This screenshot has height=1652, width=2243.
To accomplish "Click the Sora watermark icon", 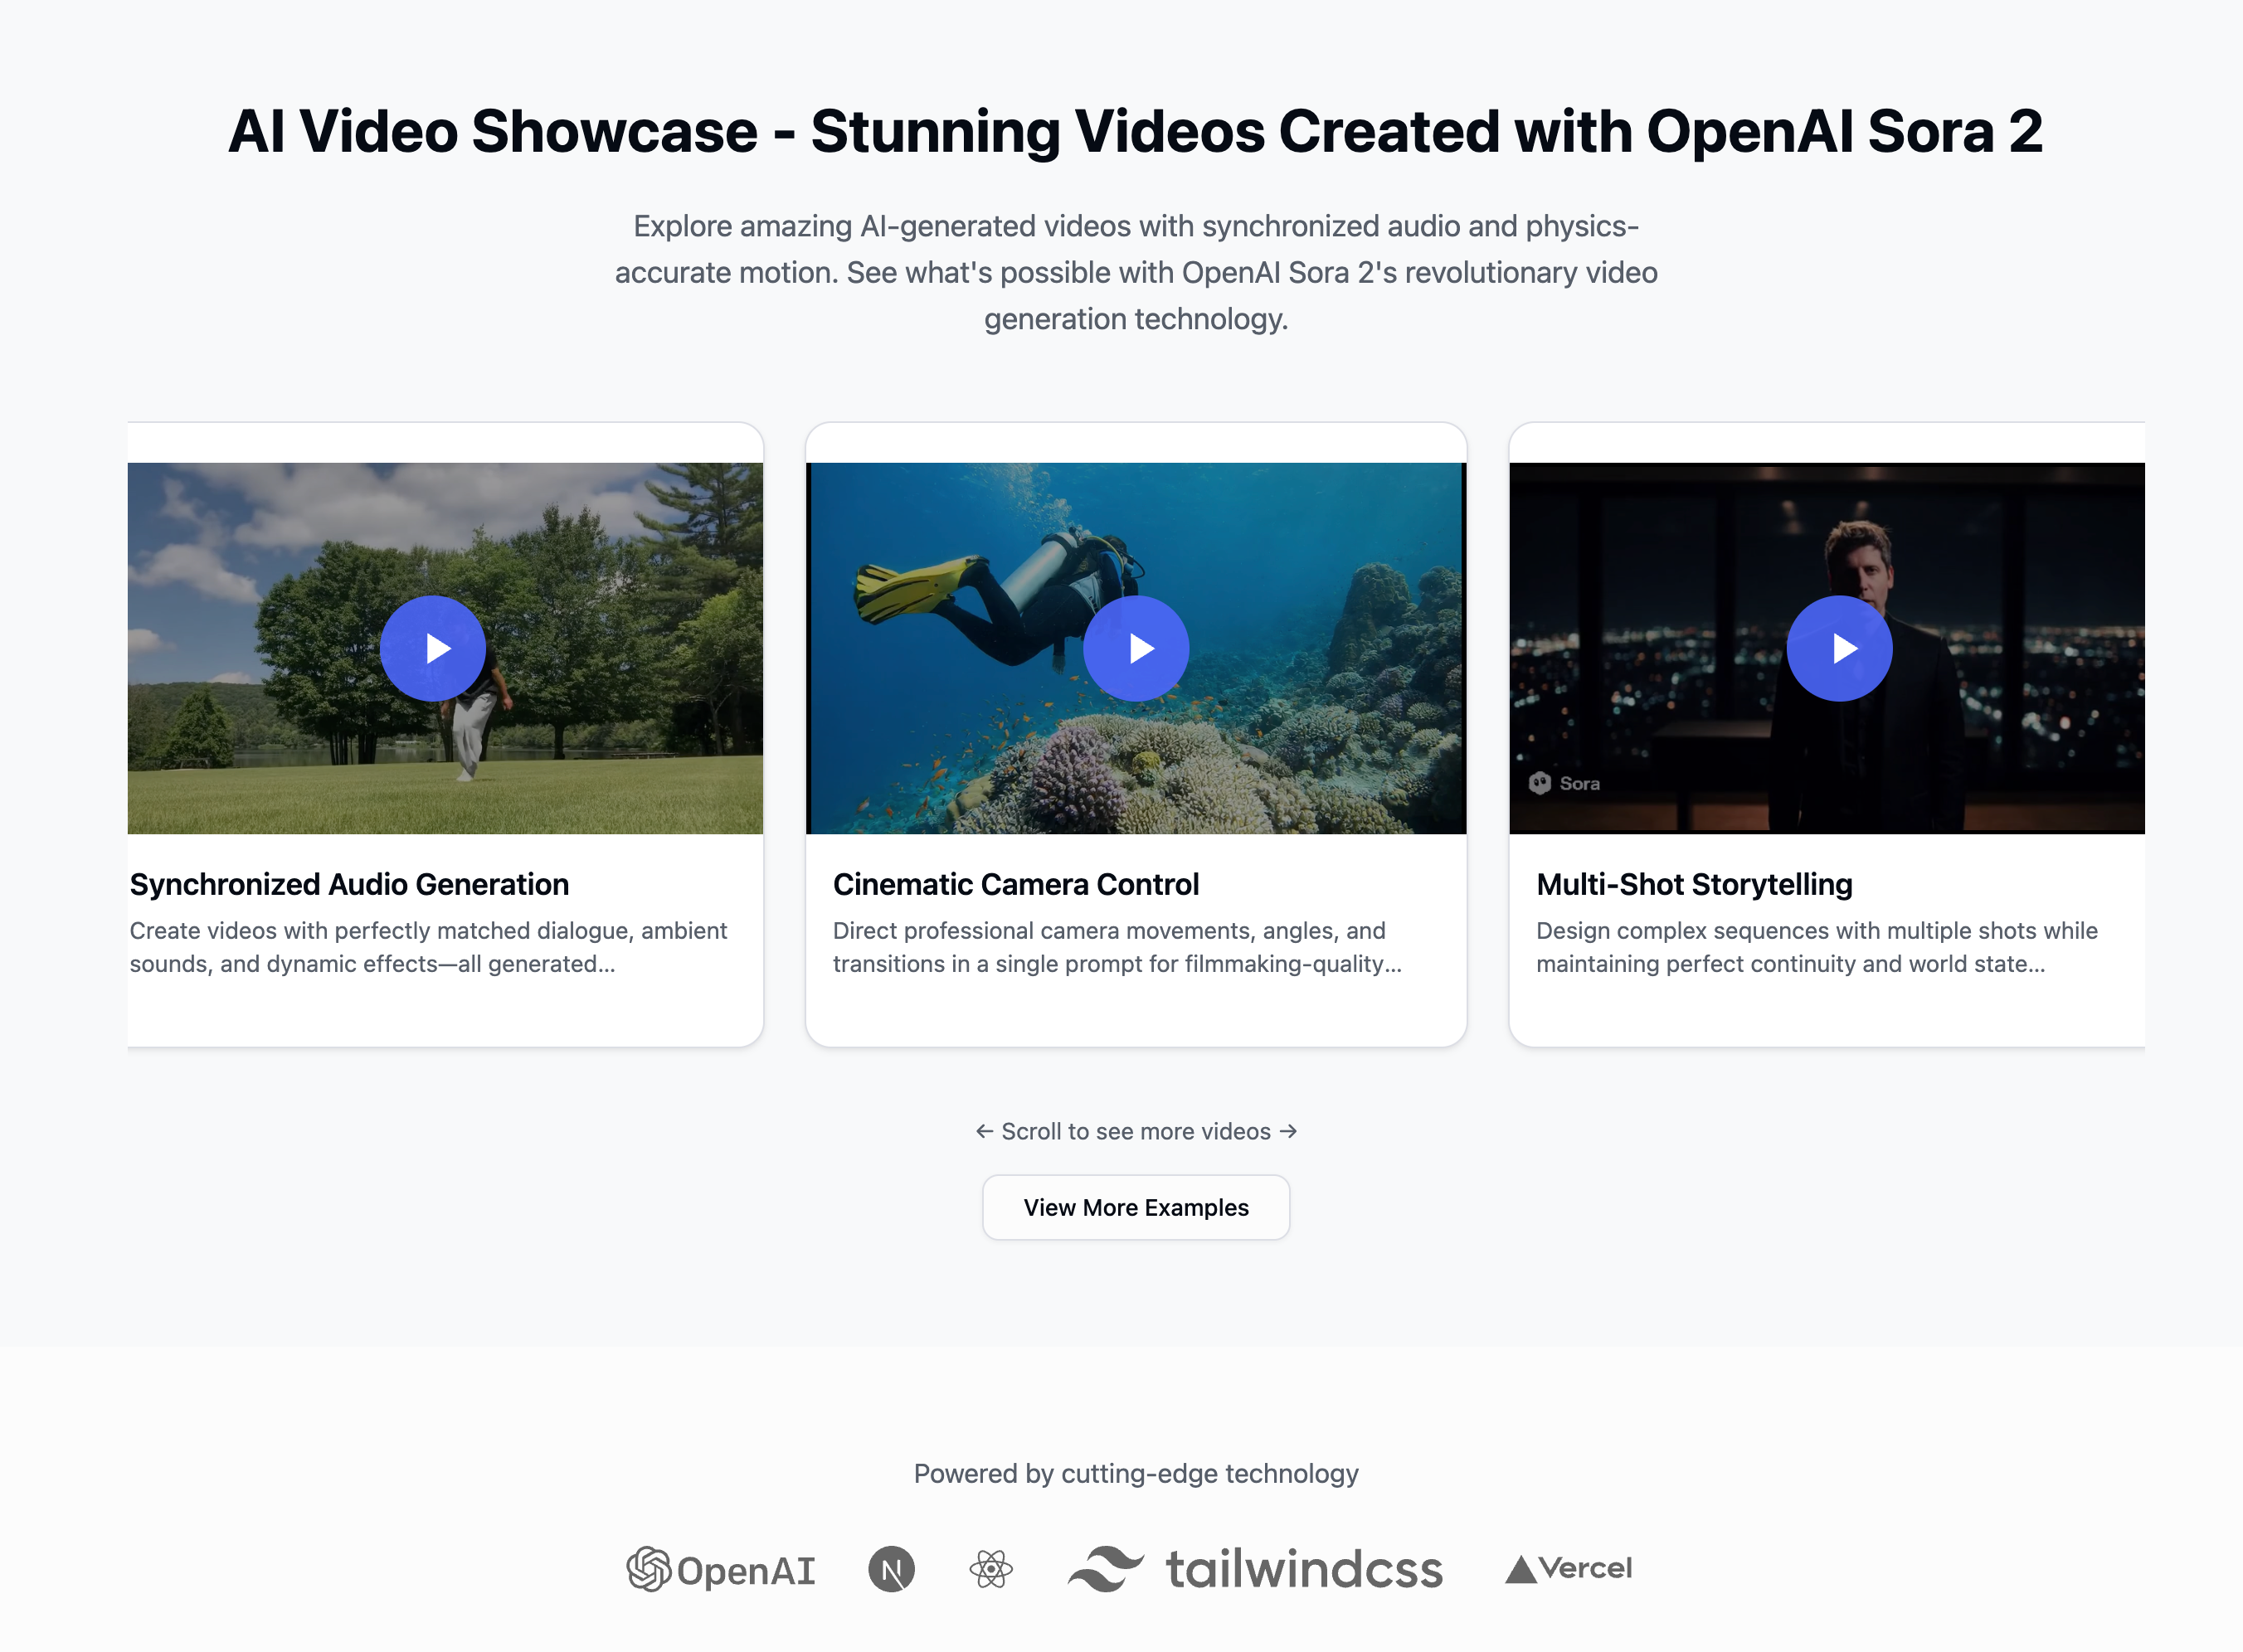I will (x=1540, y=783).
